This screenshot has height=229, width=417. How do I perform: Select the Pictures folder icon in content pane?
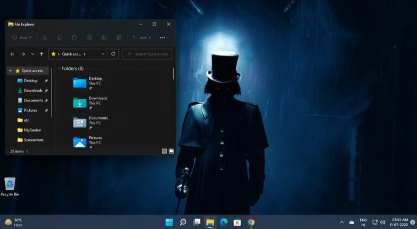80,142
